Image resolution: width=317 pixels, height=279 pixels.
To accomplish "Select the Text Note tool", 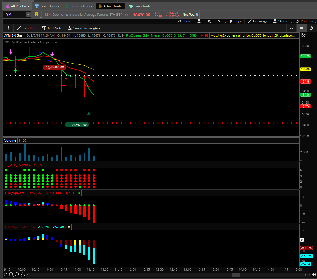I will (x=52, y=28).
